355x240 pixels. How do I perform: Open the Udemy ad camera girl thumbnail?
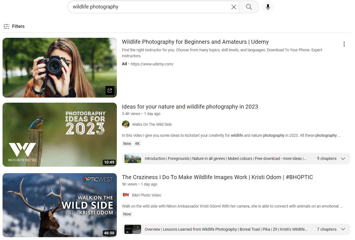click(60, 68)
